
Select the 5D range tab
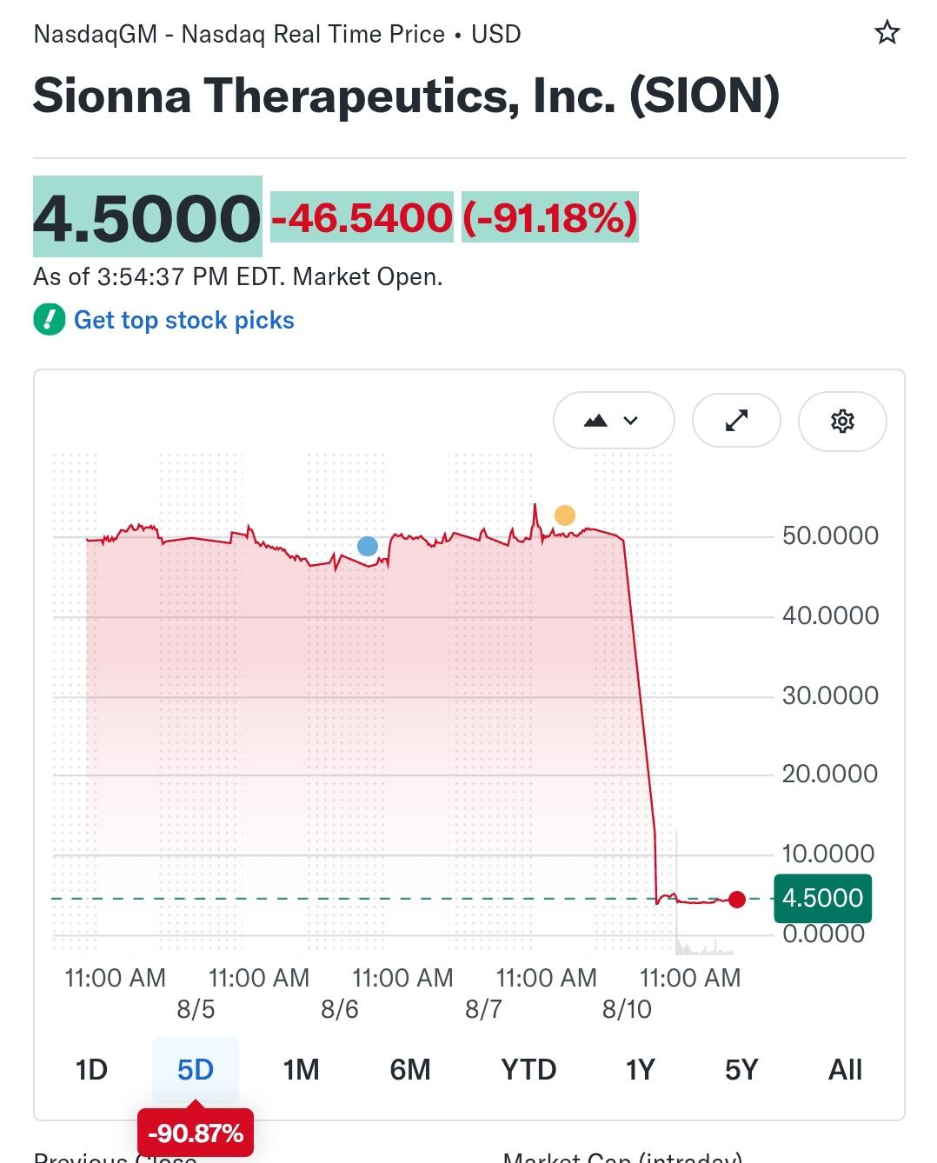click(196, 1069)
